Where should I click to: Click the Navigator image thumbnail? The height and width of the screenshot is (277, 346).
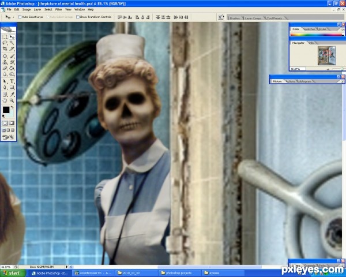click(327, 55)
